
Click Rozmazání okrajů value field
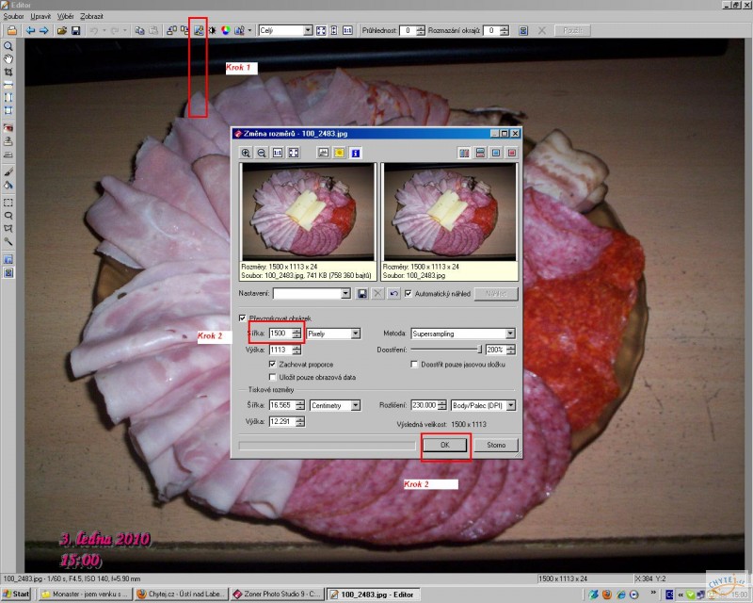[x=491, y=30]
